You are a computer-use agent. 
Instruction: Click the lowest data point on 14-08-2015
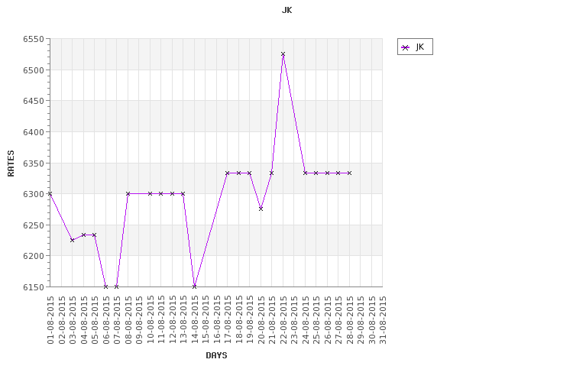click(194, 286)
